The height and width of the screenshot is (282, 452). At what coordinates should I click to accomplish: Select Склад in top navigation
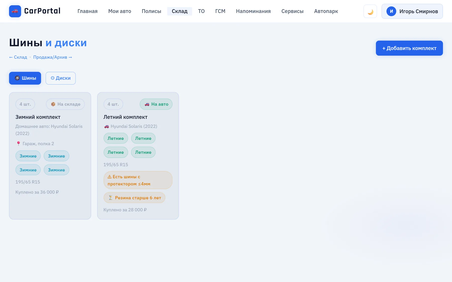coord(180,11)
